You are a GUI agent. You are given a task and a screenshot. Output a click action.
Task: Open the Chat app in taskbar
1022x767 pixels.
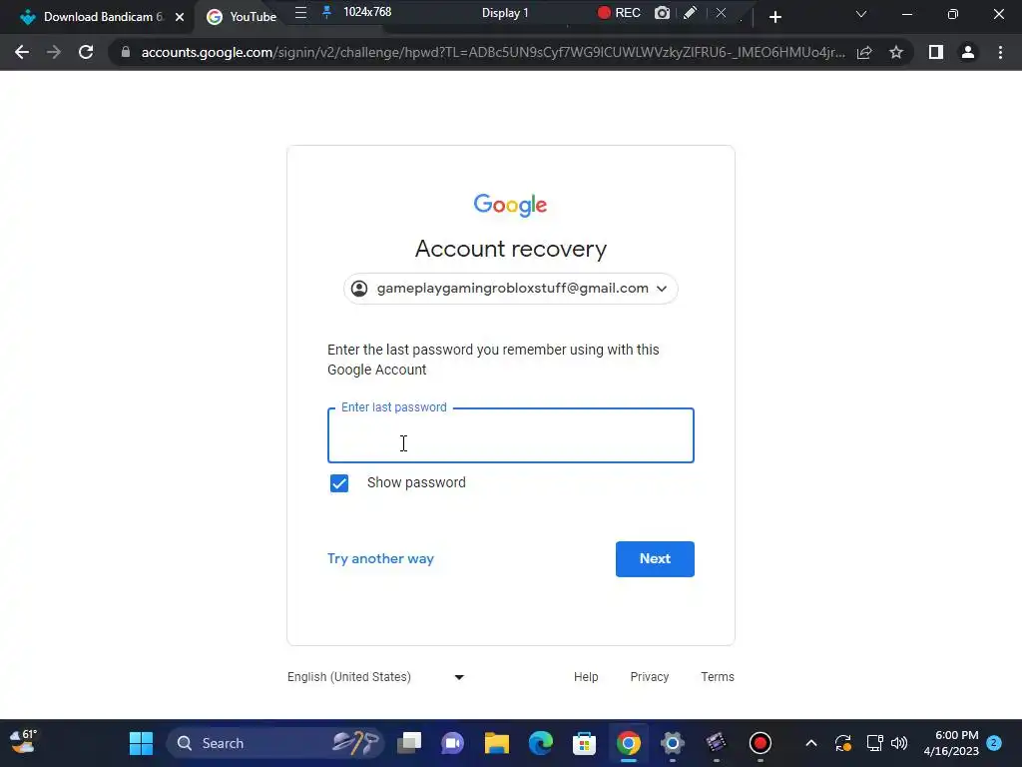click(453, 743)
